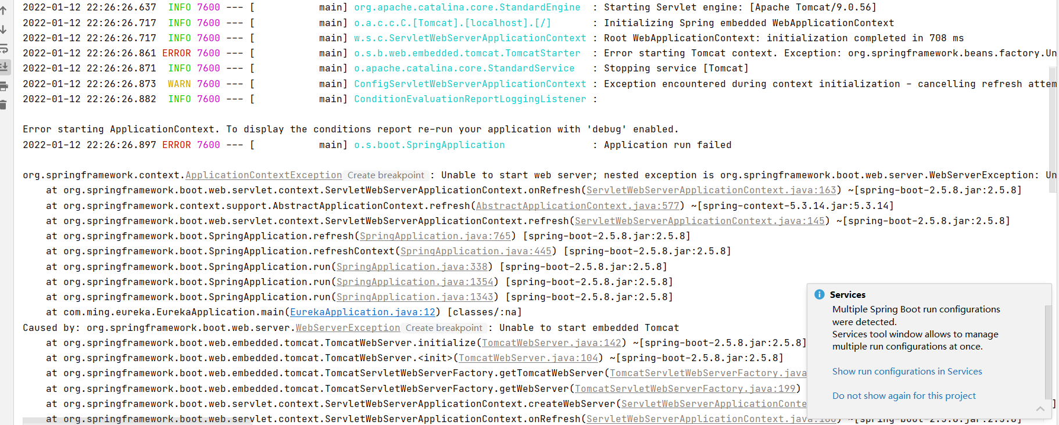The width and height of the screenshot is (1059, 425).
Task: Open SpringApplication.java:445 link
Action: coord(476,251)
